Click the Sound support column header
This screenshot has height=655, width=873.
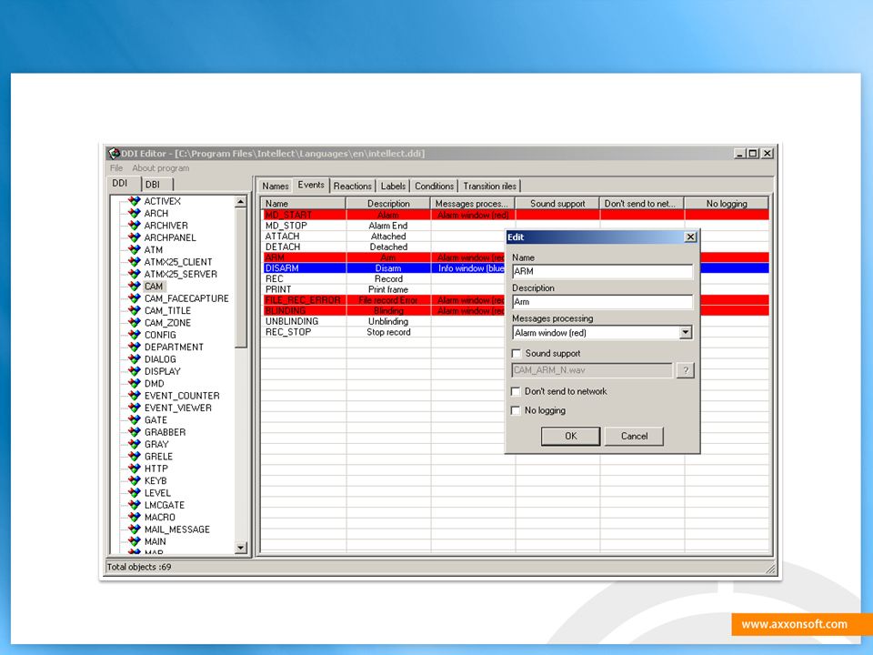[557, 203]
